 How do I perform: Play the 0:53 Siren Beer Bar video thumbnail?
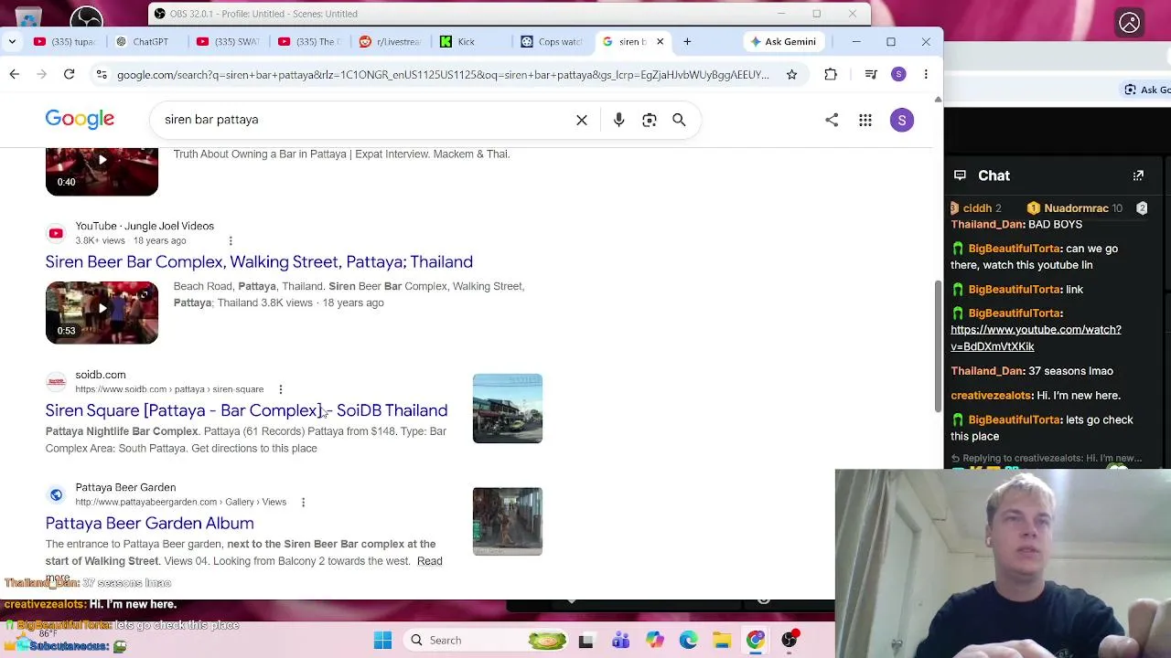102,313
